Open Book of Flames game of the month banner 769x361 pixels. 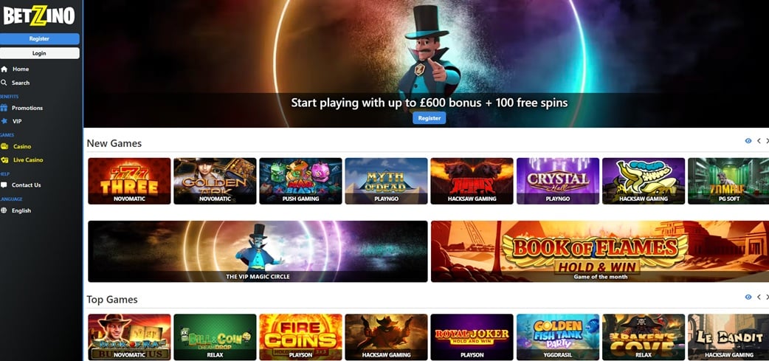(601, 252)
